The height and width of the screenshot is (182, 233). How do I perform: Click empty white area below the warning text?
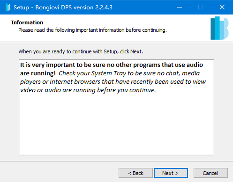[116, 125]
